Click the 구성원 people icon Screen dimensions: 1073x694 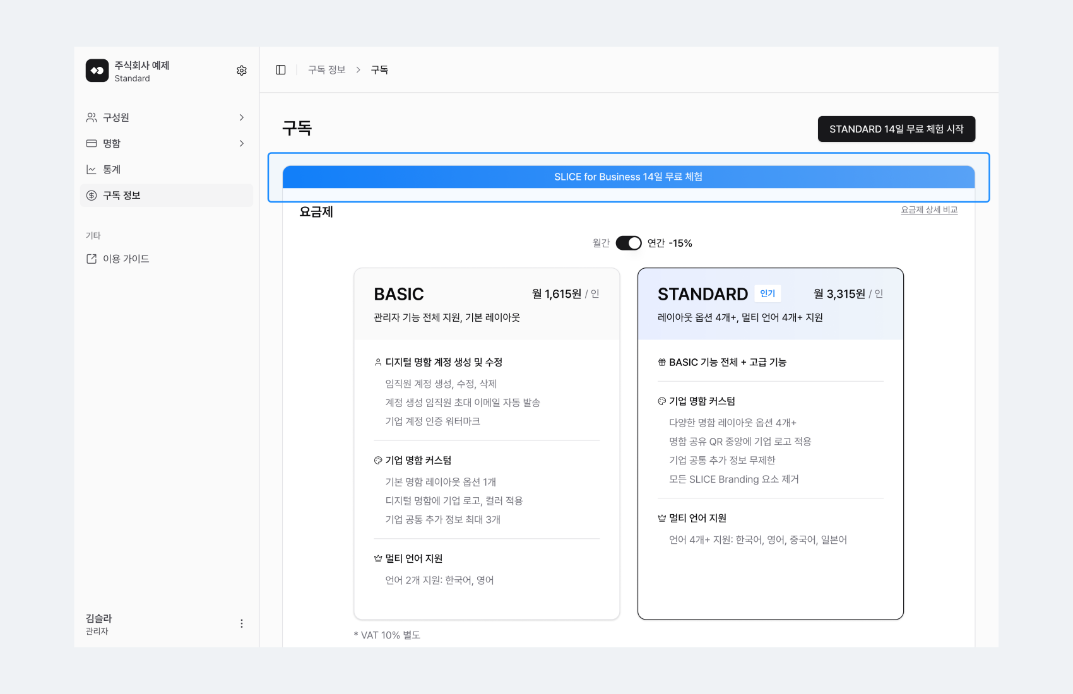pos(92,117)
